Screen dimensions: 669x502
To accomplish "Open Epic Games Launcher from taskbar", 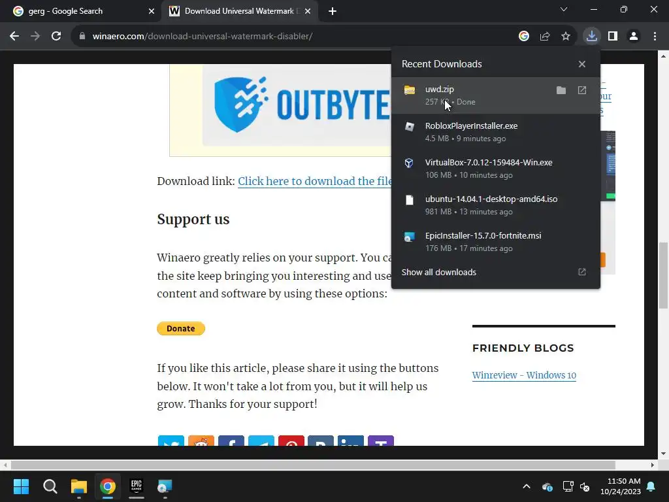I will click(x=137, y=486).
